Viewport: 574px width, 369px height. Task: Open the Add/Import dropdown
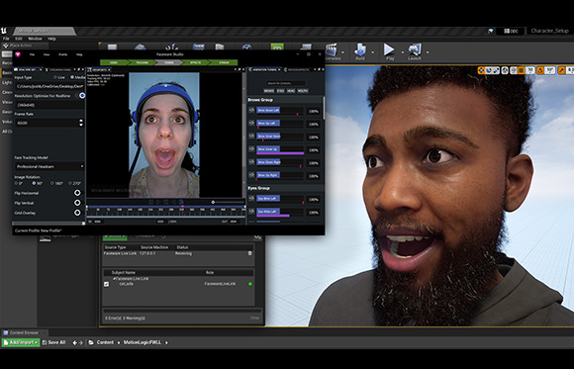(x=21, y=342)
